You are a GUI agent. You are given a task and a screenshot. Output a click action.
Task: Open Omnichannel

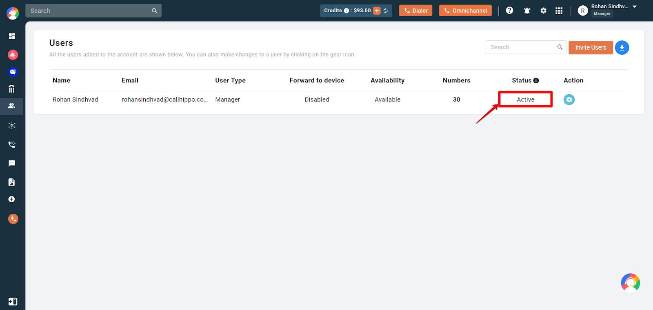[x=465, y=11]
